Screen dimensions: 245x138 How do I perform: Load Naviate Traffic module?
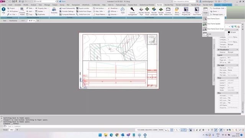pos(161,11)
